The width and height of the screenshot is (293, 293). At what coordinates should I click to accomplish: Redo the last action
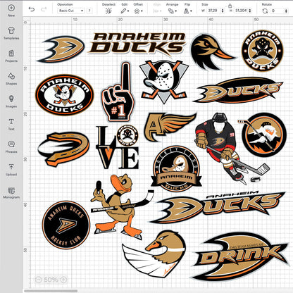(x=44, y=9)
